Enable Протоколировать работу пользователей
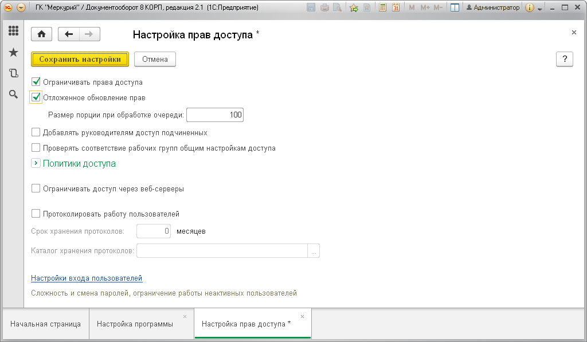587x342 pixels. click(x=36, y=214)
